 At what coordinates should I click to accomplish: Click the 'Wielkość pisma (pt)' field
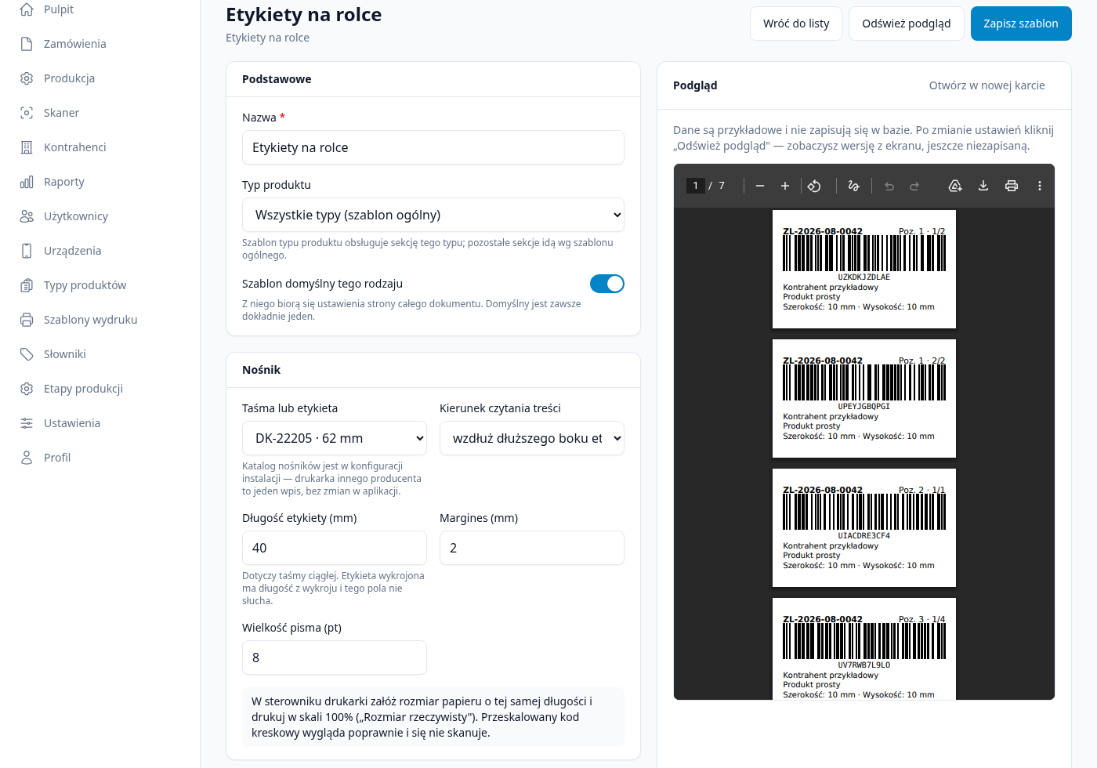click(335, 658)
